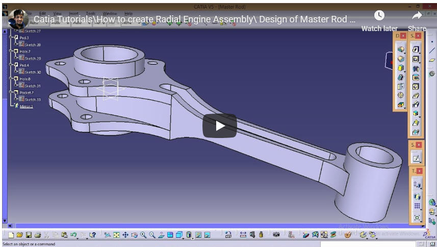Open the Share option on video

[417, 20]
